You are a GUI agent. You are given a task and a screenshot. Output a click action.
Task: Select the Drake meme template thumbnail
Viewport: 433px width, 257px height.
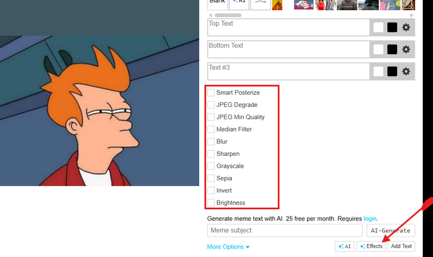click(x=277, y=5)
